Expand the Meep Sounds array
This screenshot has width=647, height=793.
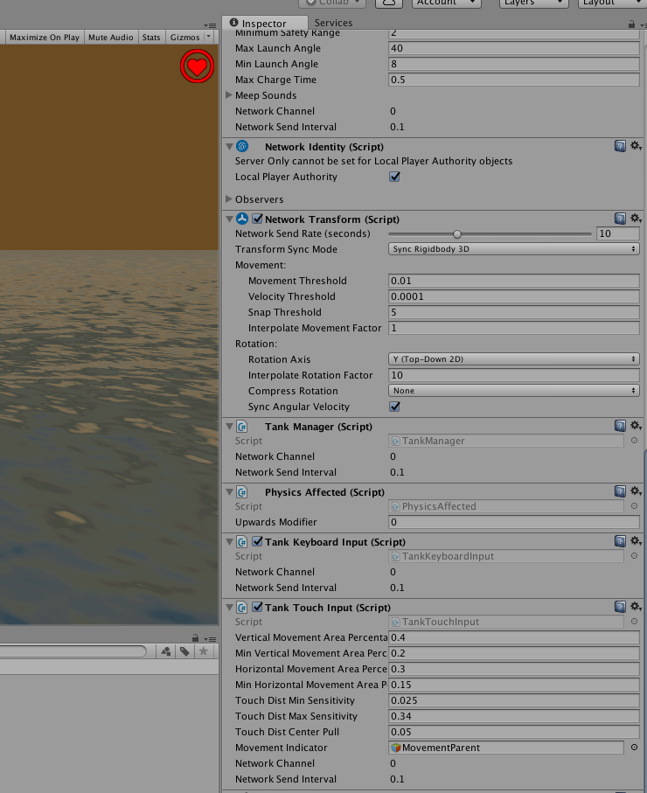tap(229, 95)
